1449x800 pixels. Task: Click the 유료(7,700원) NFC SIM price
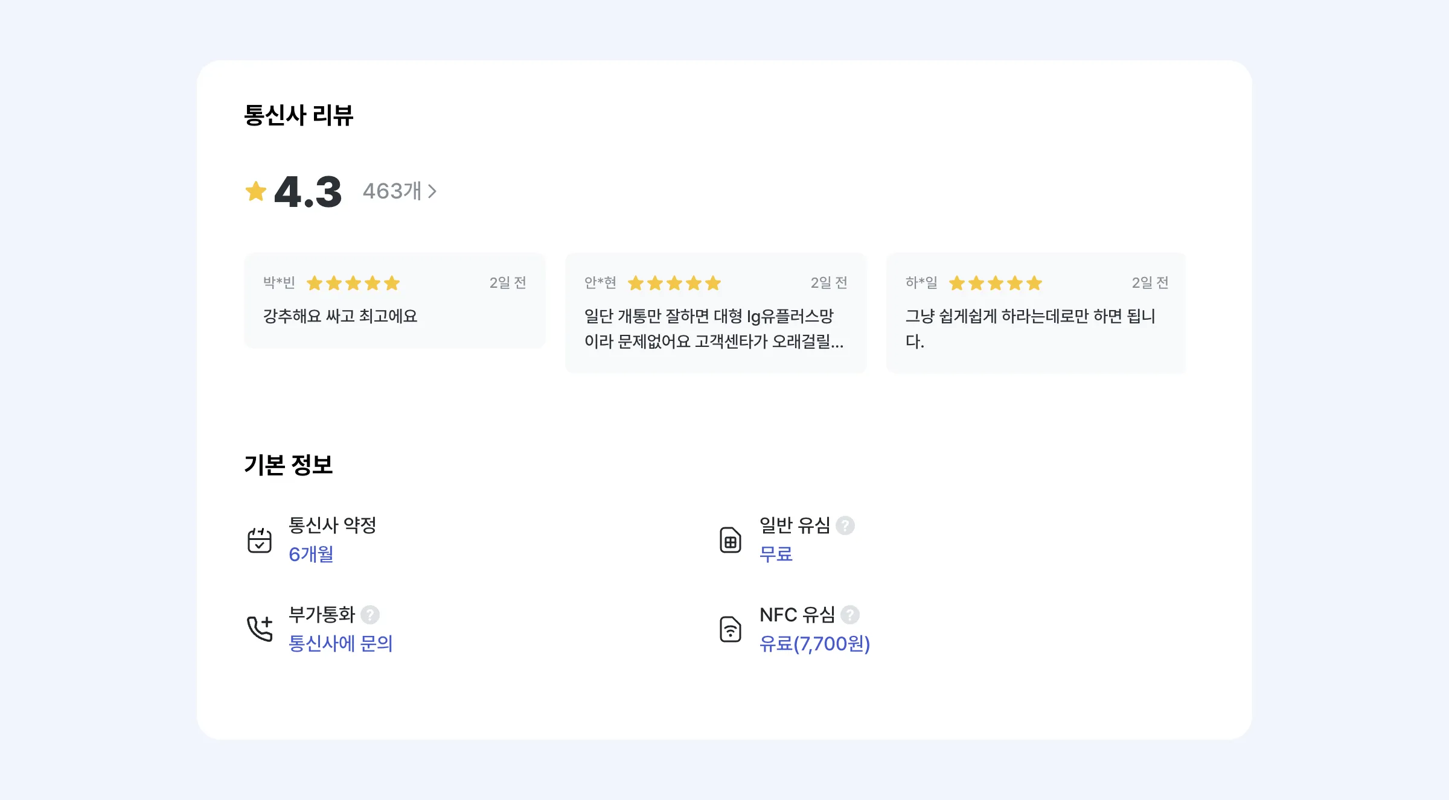tap(814, 644)
